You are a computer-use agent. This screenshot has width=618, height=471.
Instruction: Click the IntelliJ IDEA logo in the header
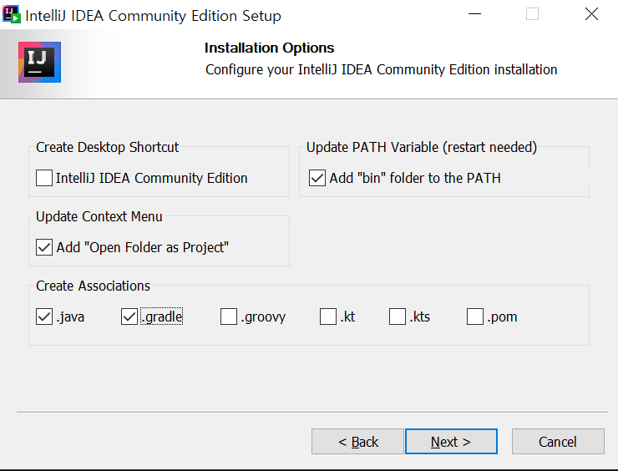39,63
